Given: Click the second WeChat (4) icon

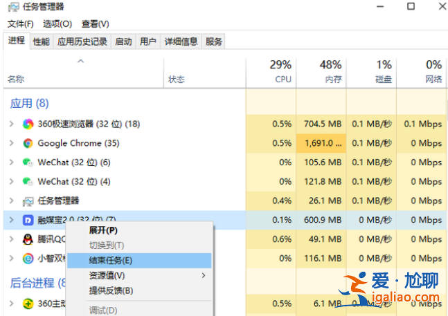Looking at the screenshot, I should 28,182.
